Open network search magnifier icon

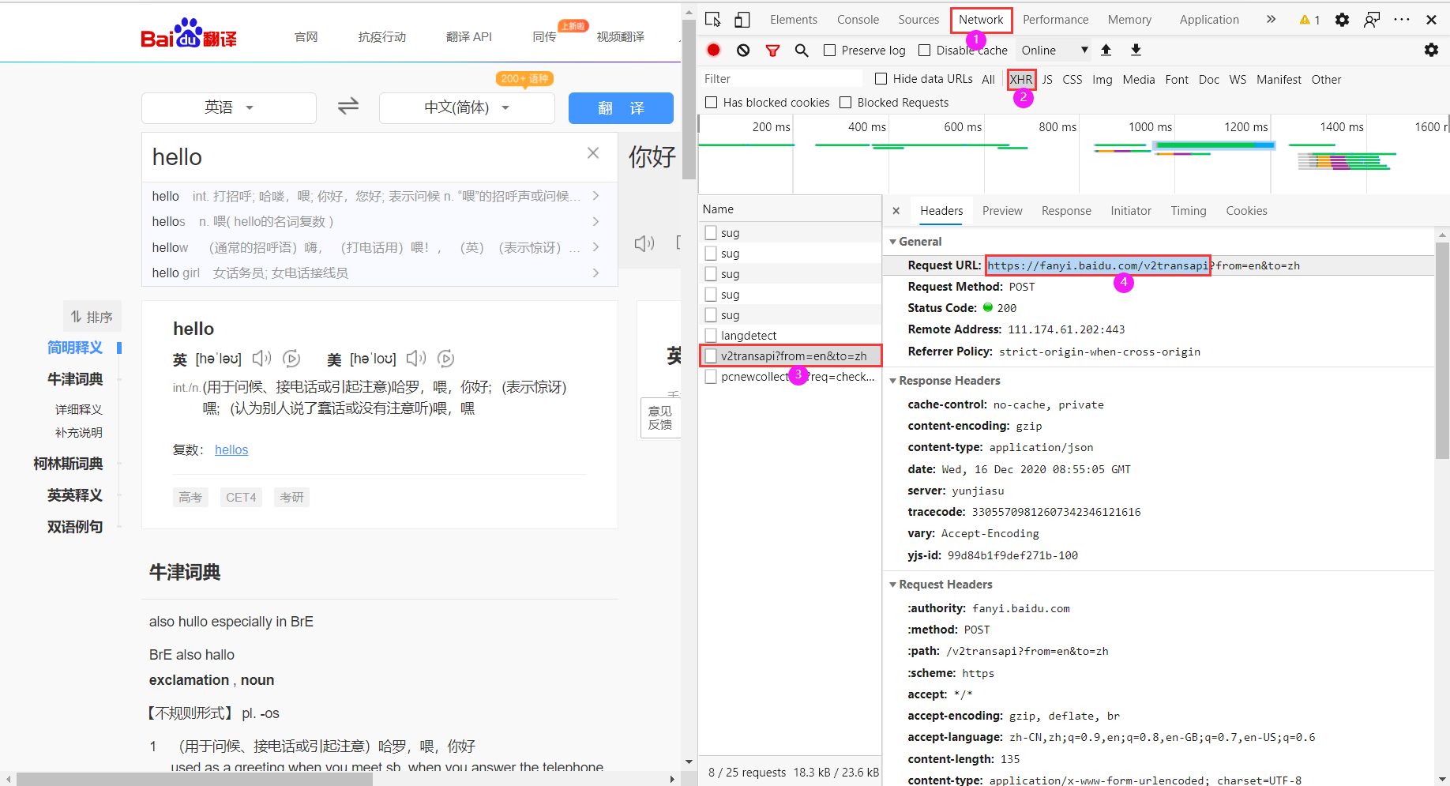point(802,51)
